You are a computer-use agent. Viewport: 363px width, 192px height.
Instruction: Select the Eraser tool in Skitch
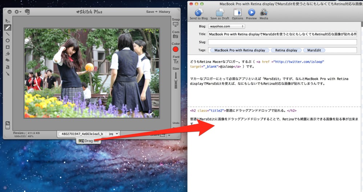[x=8, y=60]
